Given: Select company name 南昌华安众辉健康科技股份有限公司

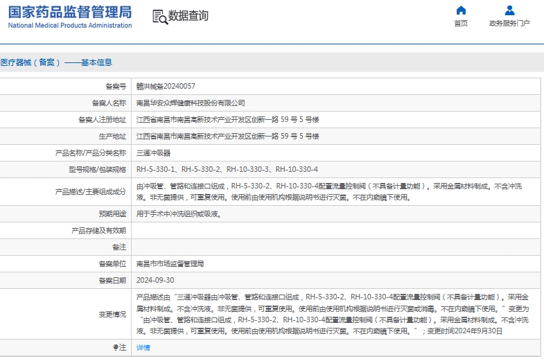Looking at the screenshot, I should (191, 103).
